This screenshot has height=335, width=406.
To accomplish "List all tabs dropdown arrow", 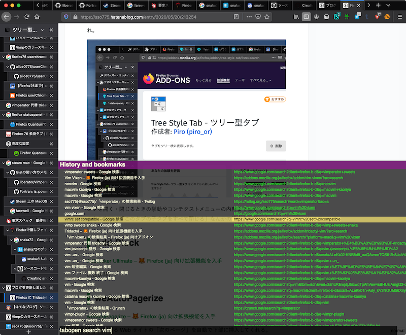I will pos(388,5).
